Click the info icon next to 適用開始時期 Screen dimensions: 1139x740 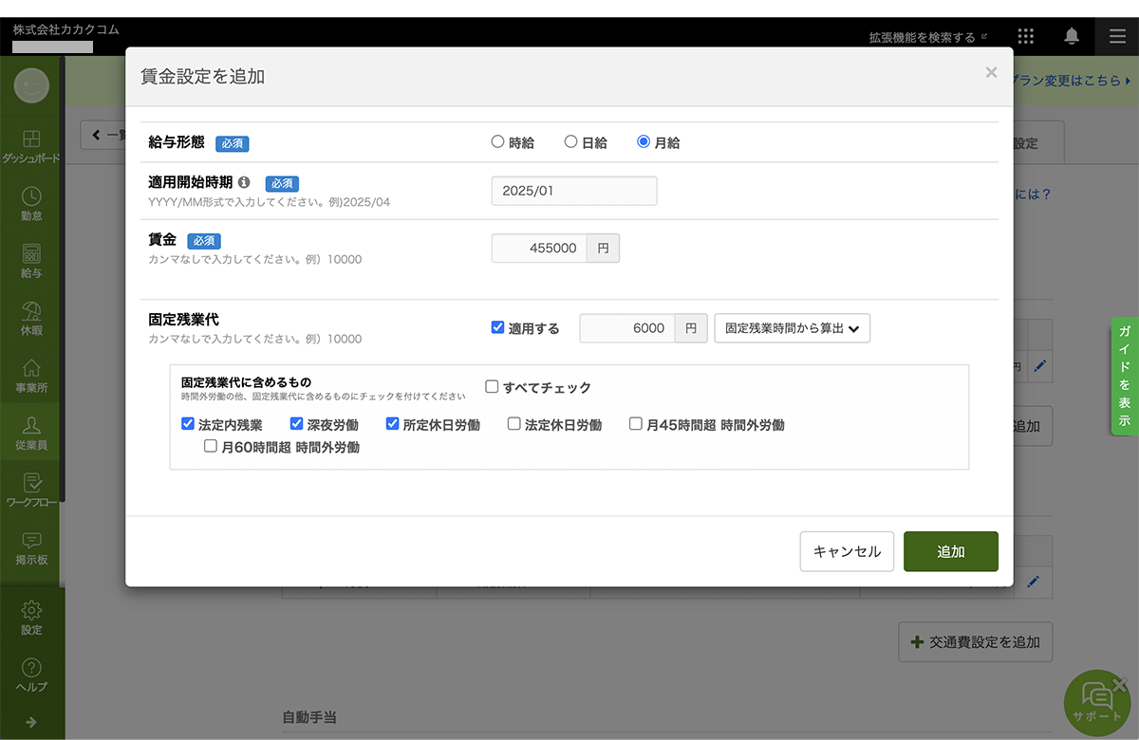coord(244,182)
